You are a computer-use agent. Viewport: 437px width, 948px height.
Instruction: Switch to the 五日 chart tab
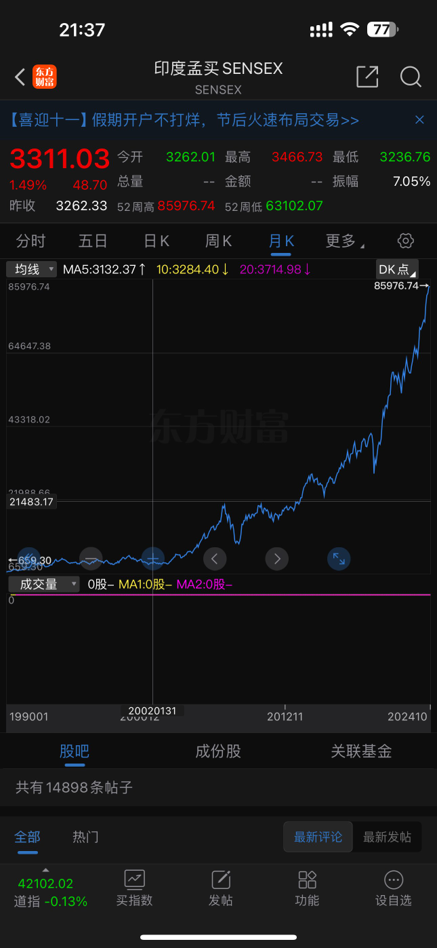tap(93, 241)
